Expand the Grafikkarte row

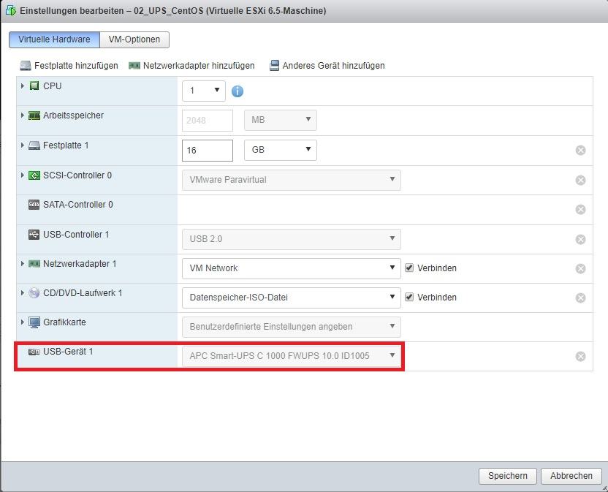(23, 322)
